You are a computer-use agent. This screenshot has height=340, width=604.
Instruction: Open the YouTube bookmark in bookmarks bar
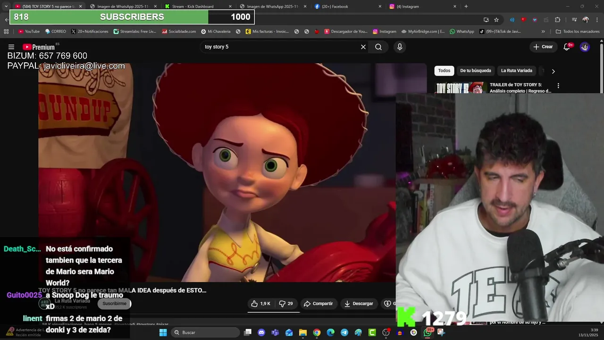point(29,32)
